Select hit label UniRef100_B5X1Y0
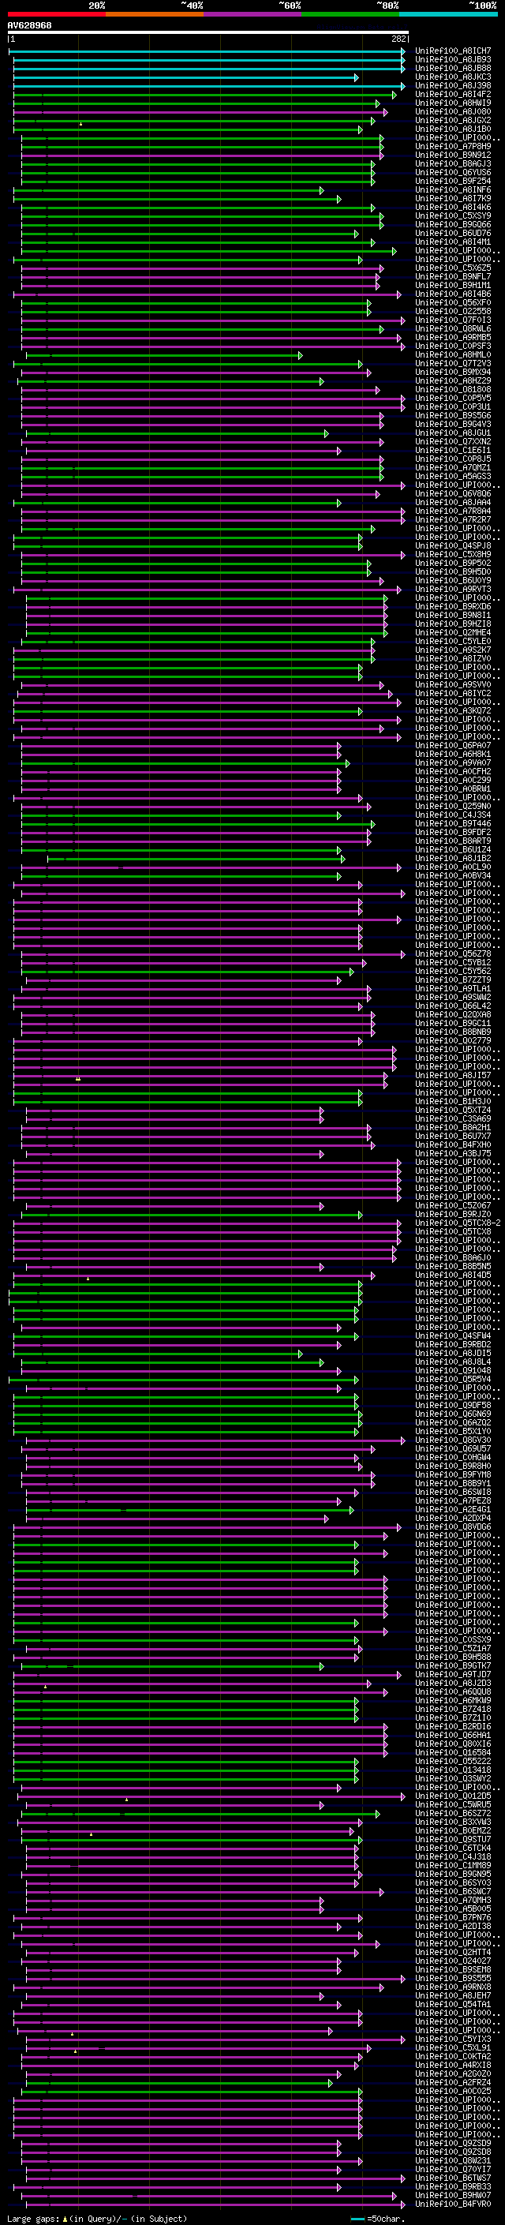The image size is (505, 2225). pos(453,1431)
